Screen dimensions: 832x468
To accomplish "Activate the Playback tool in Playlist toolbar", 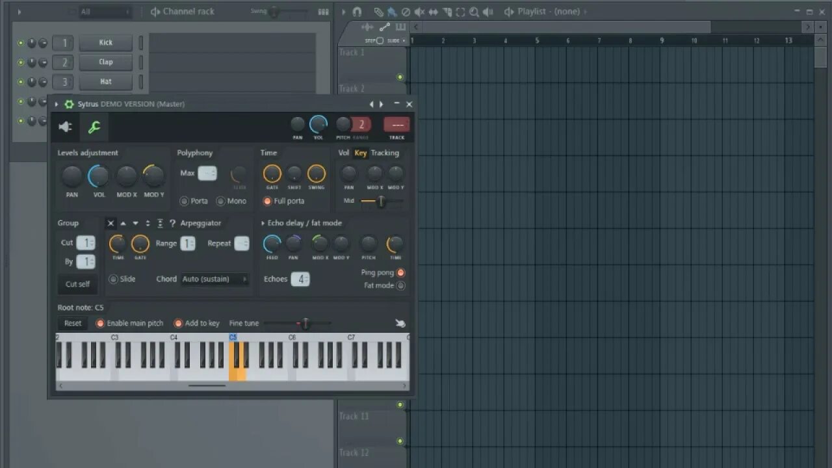I will tap(488, 12).
